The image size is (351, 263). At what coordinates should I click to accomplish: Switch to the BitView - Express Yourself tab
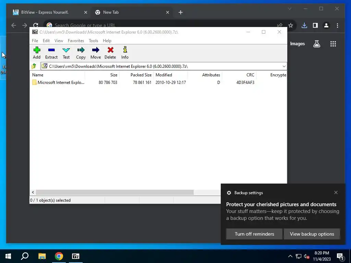click(x=45, y=12)
